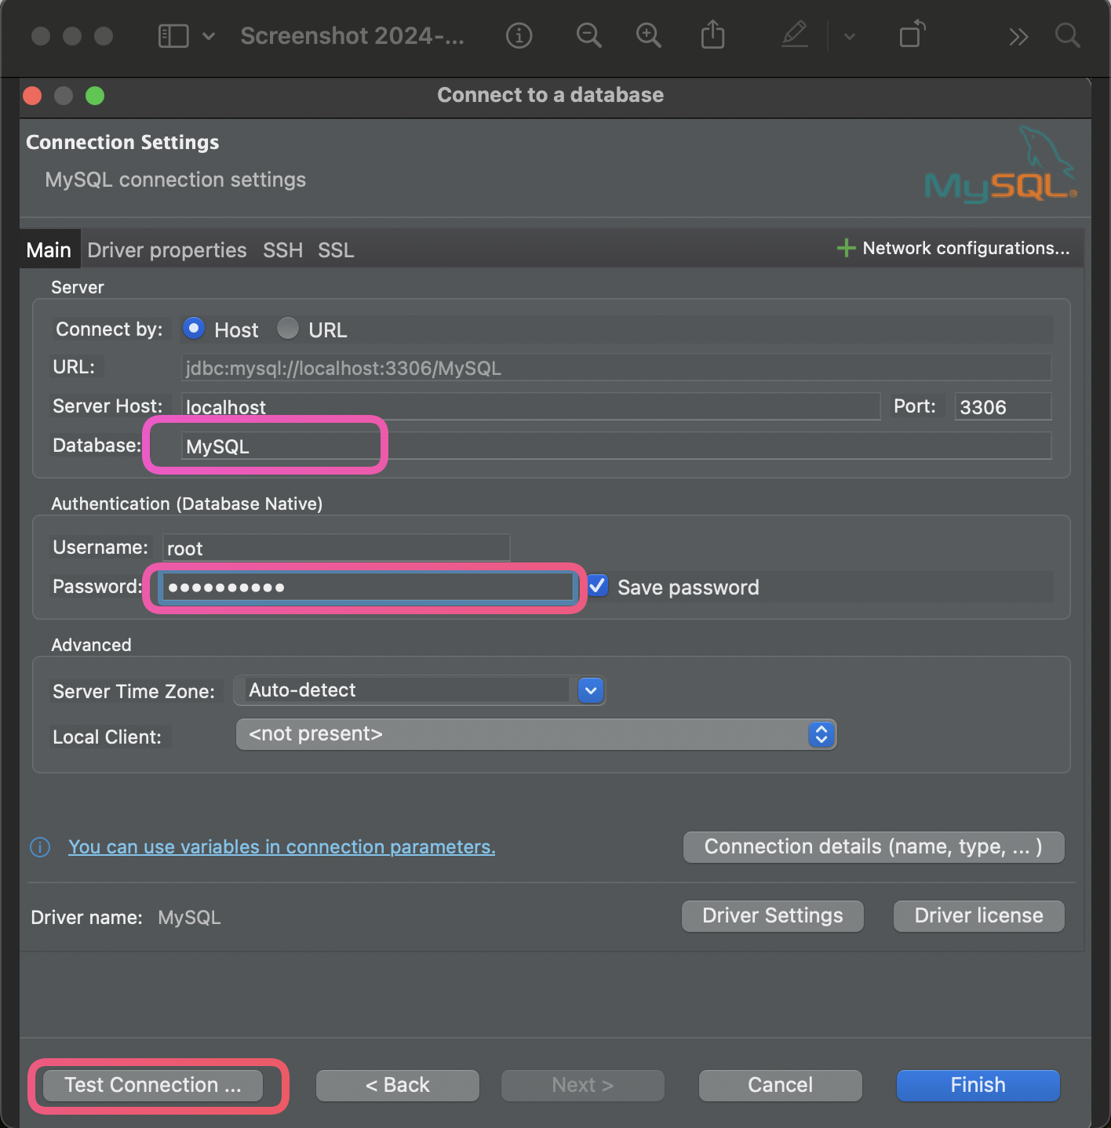
Task: Click the Finish button
Action: 978,1085
